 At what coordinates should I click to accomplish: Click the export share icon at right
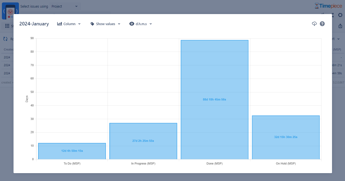[x=340, y=26]
